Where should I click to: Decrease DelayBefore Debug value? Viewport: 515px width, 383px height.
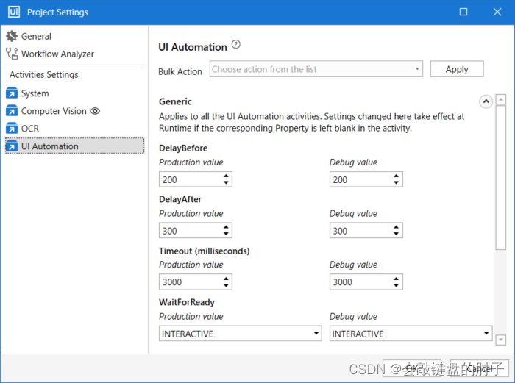point(396,183)
